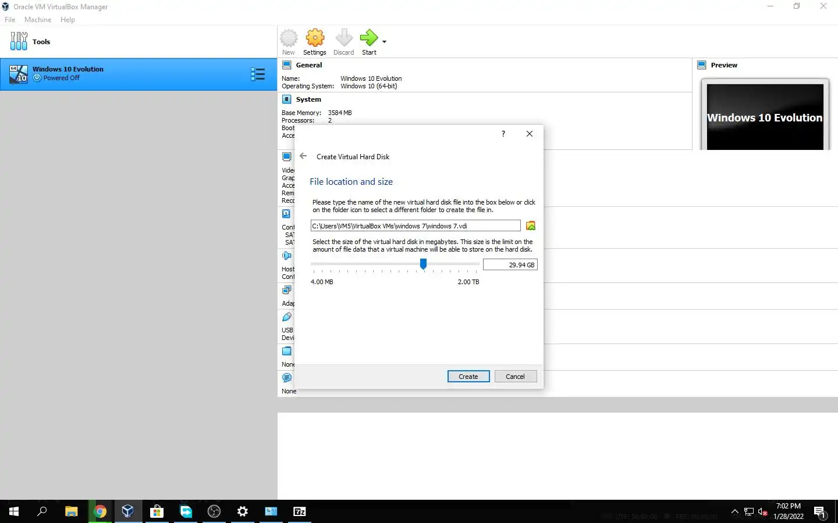Open File Explorer from the taskbar
The width and height of the screenshot is (838, 523).
coord(71,511)
